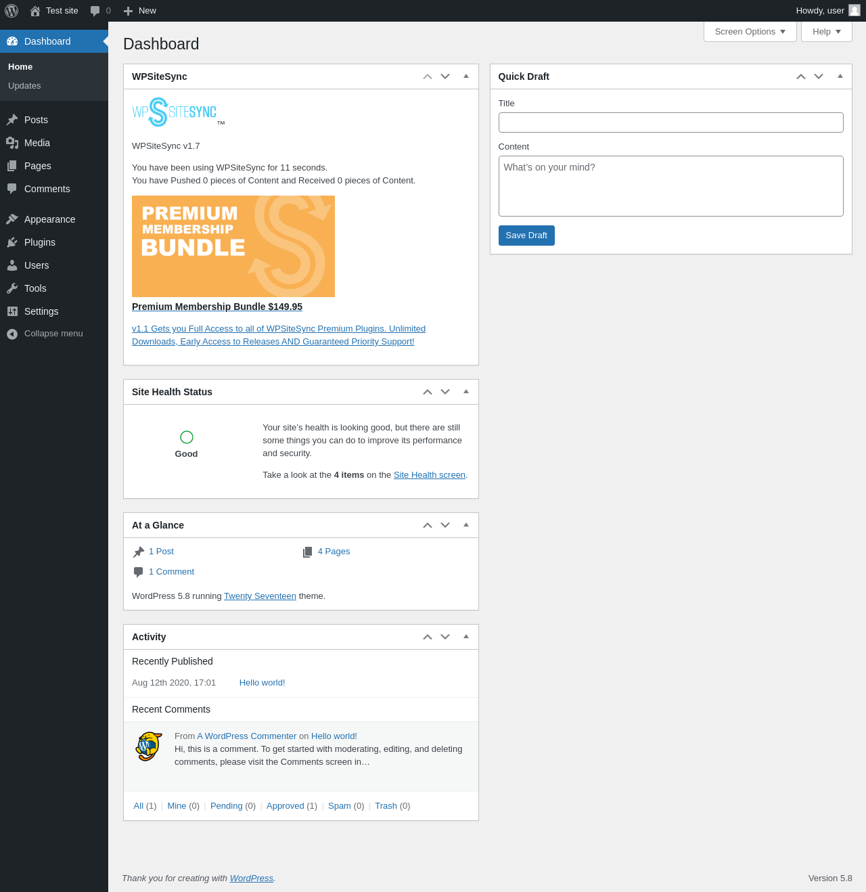Filter comments by Pending

pyautogui.click(x=226, y=806)
